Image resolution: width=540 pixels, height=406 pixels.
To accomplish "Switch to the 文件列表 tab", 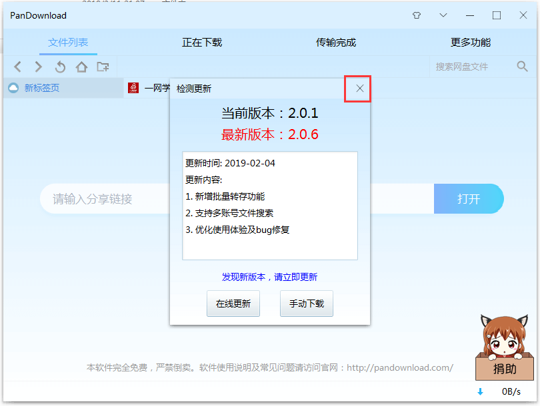I will [x=68, y=43].
